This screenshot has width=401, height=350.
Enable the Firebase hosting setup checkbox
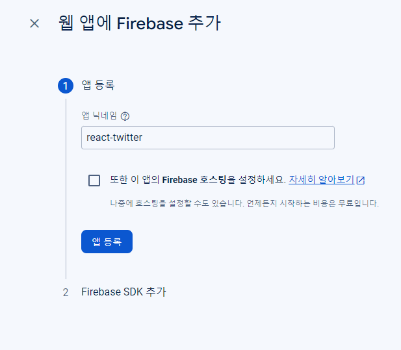[x=94, y=181]
